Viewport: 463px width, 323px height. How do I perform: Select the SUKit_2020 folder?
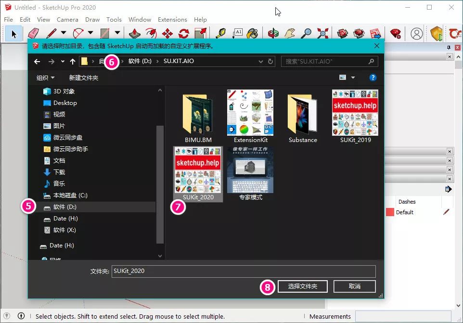[198, 174]
